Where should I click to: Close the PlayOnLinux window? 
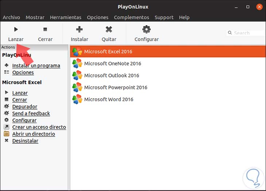pos(259,7)
